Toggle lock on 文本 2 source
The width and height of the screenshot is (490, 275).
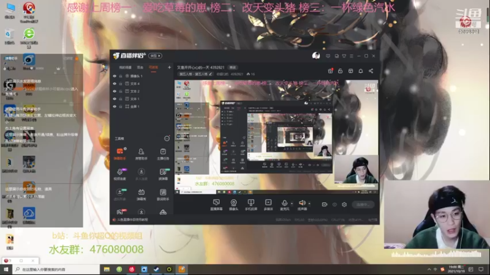coord(121,91)
